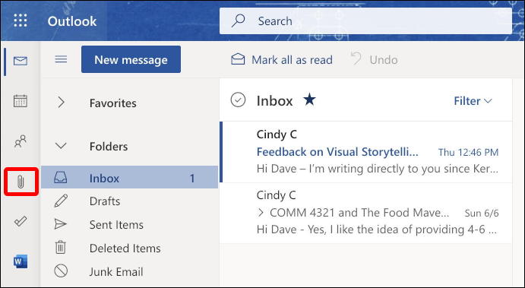Viewport: 525px width, 288px height.
Task: Open the People contacts icon
Action: [x=21, y=141]
